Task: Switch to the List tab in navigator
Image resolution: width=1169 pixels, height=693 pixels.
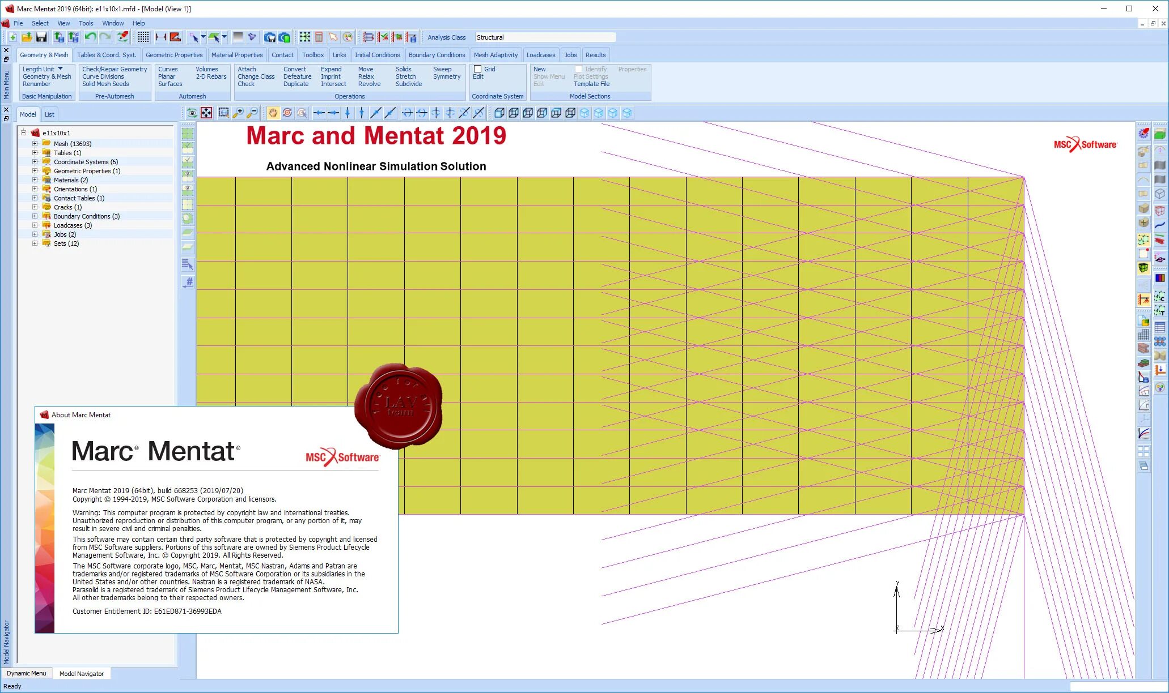Action: (x=49, y=114)
